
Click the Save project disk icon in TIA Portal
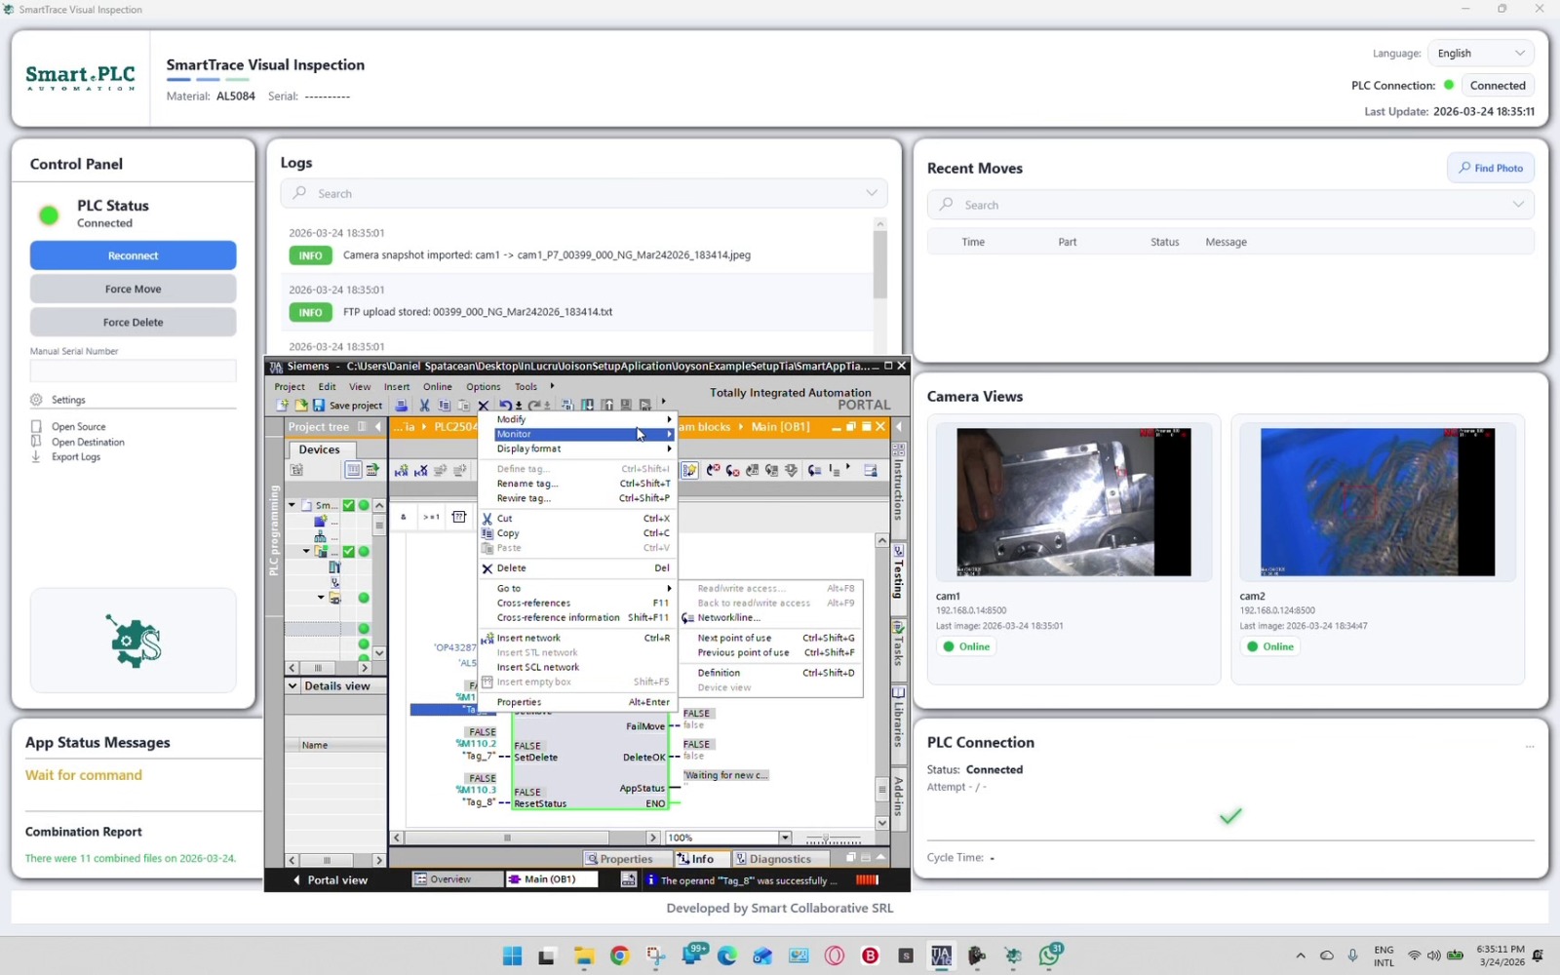(318, 406)
